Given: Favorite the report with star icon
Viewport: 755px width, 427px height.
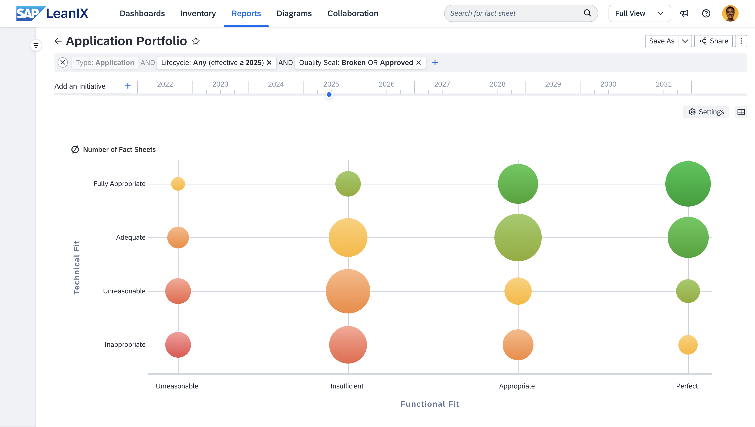Looking at the screenshot, I should click(196, 41).
